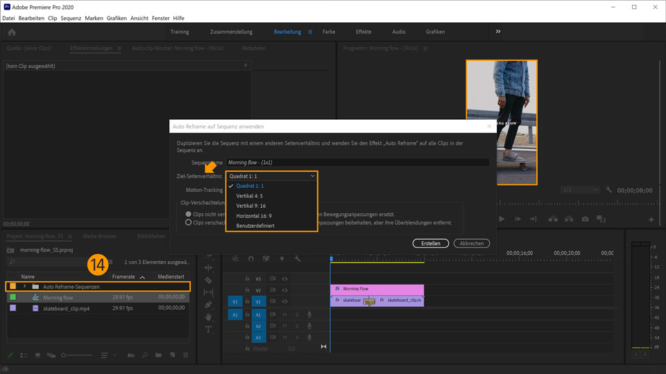Open the workspace overflow chevron menu
666x374 pixels.
497,32
